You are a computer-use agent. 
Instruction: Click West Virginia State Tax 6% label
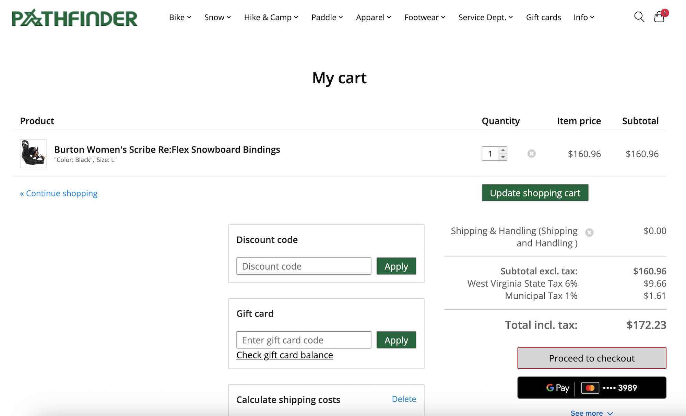[522, 284]
